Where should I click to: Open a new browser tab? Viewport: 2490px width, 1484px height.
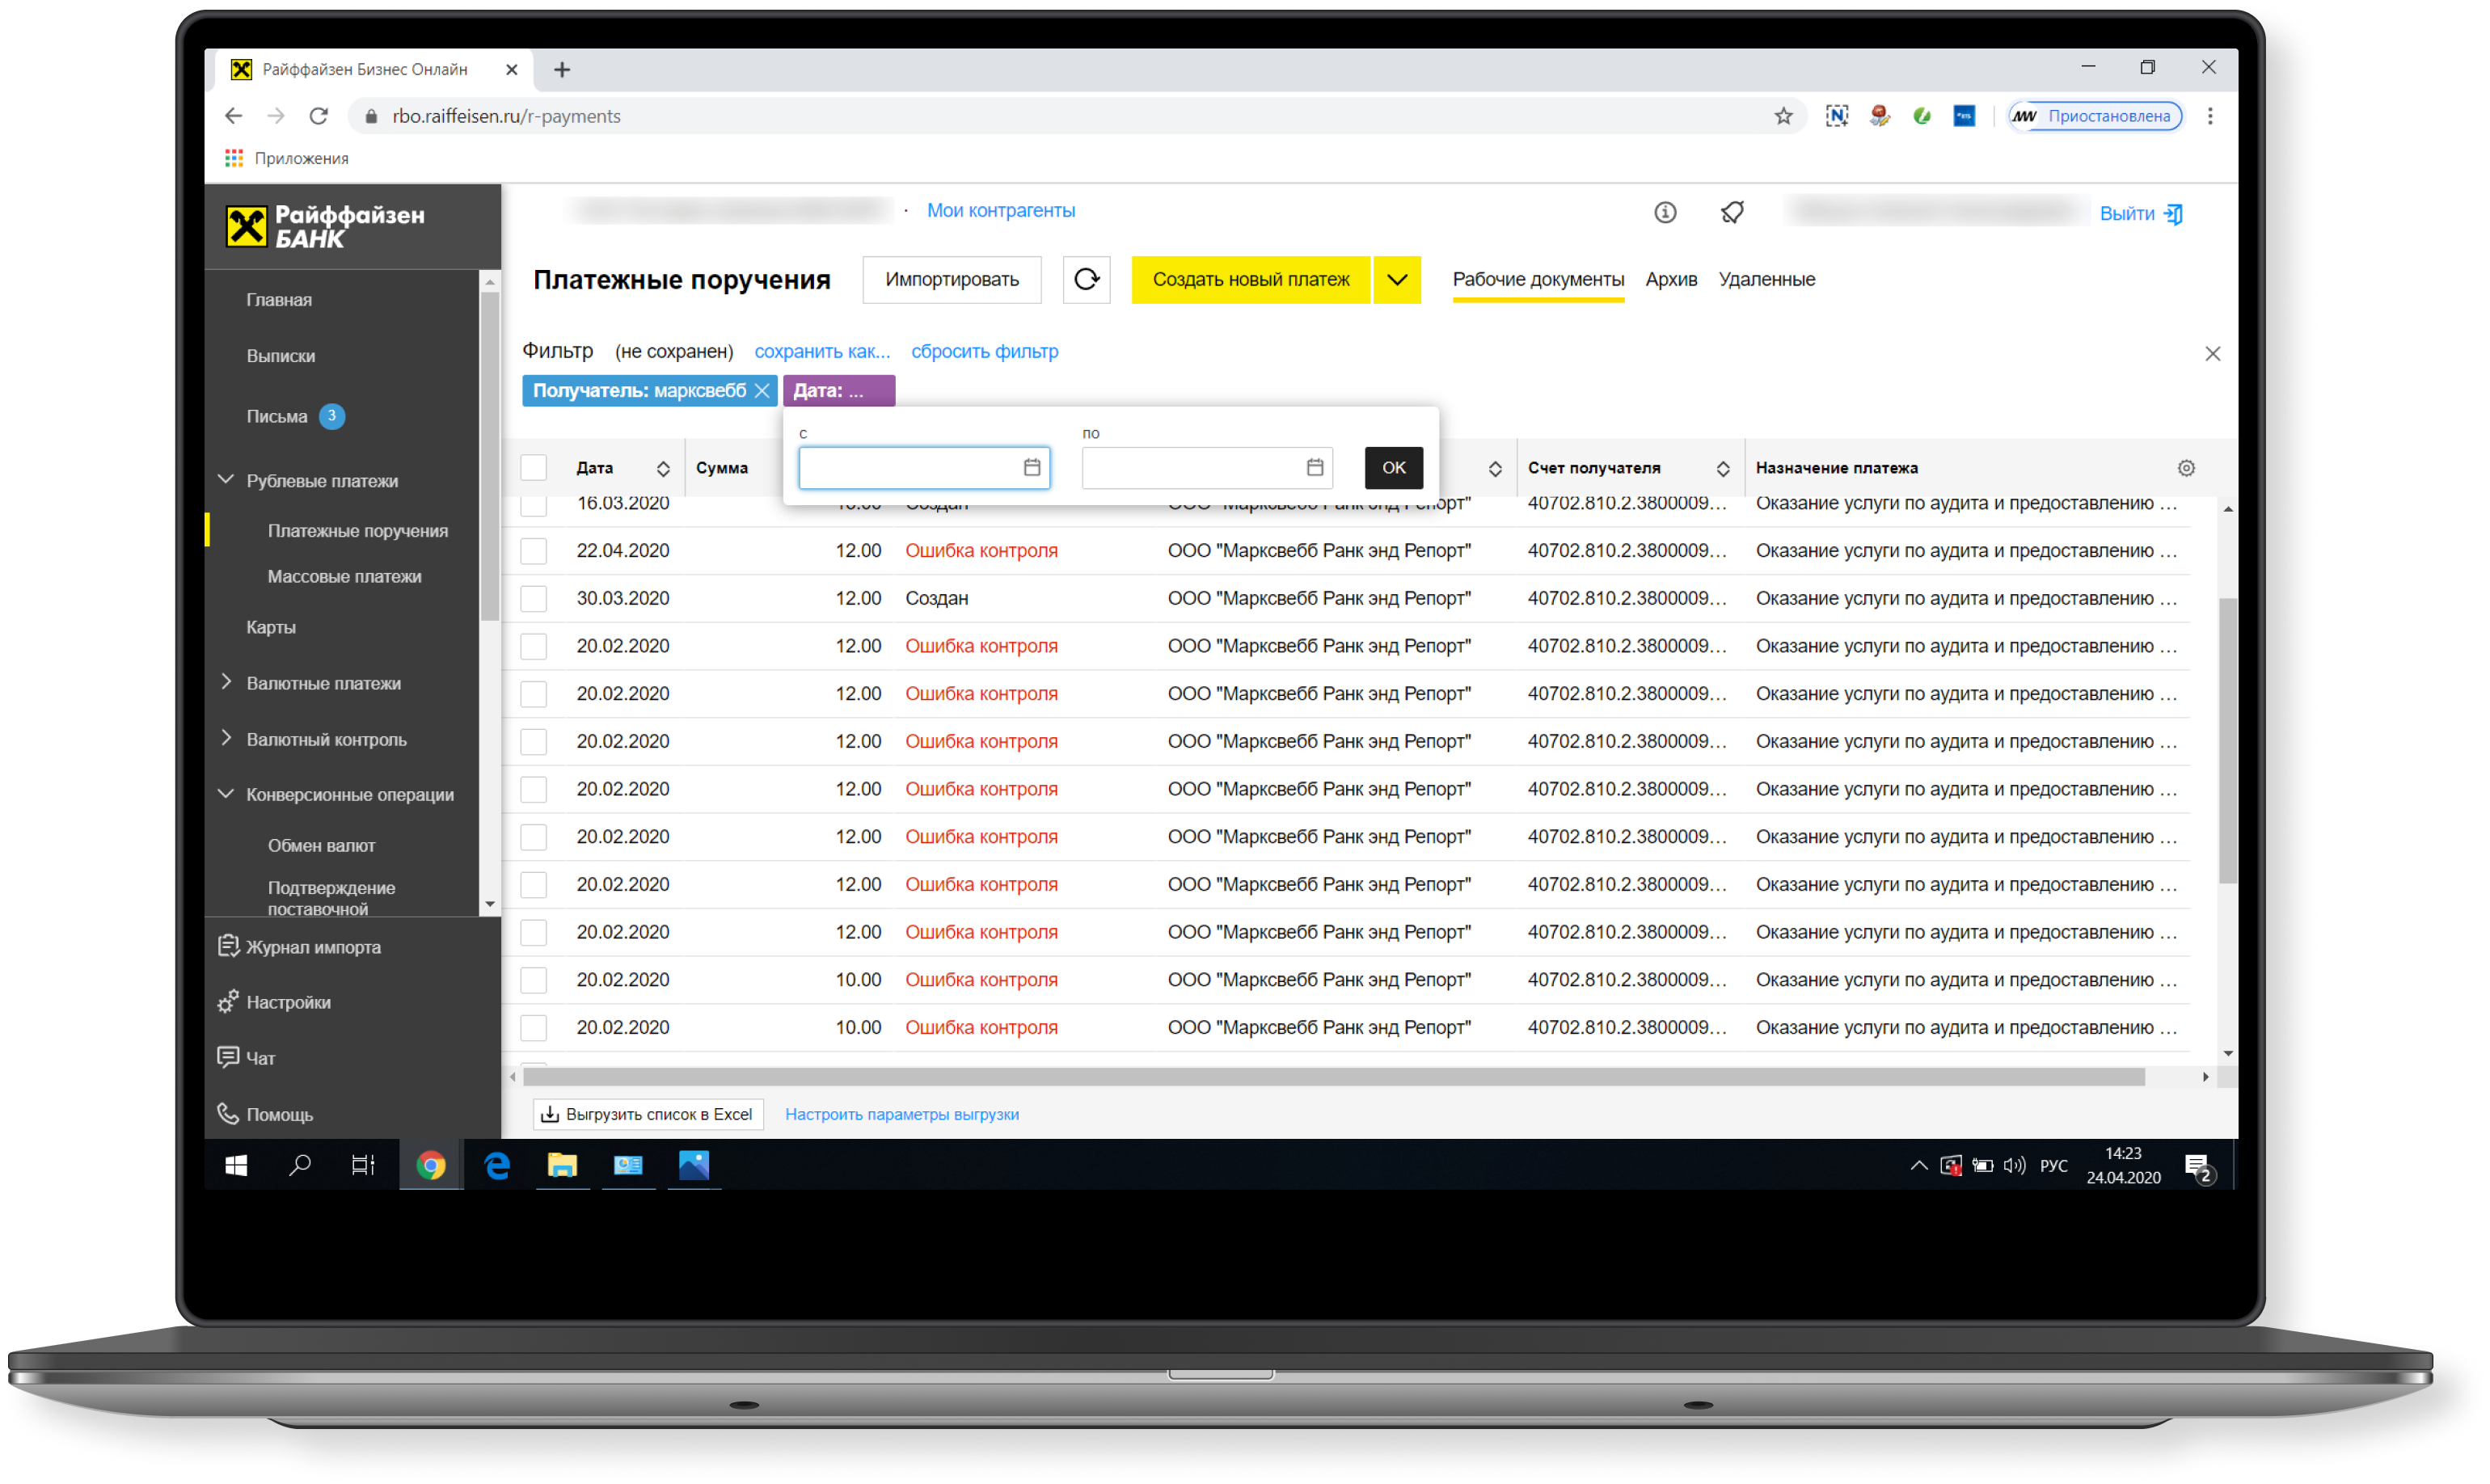tap(562, 69)
